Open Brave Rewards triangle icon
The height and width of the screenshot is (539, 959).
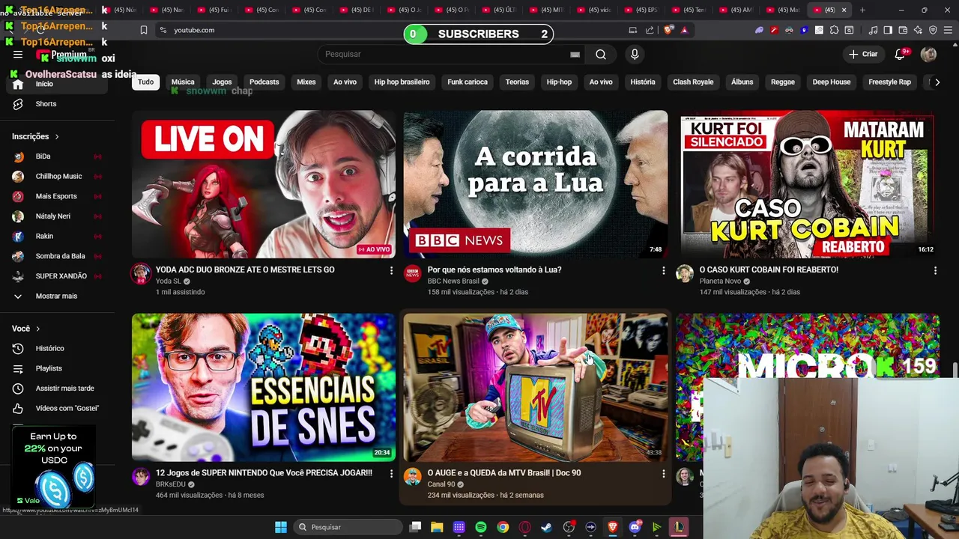(x=684, y=30)
